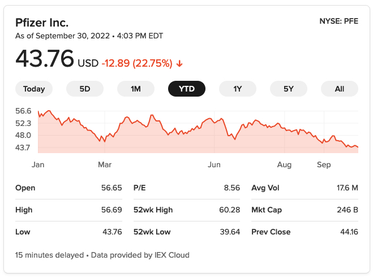The height and width of the screenshot is (278, 373).
Task: Click the selected YTD range pill
Action: pos(187,89)
